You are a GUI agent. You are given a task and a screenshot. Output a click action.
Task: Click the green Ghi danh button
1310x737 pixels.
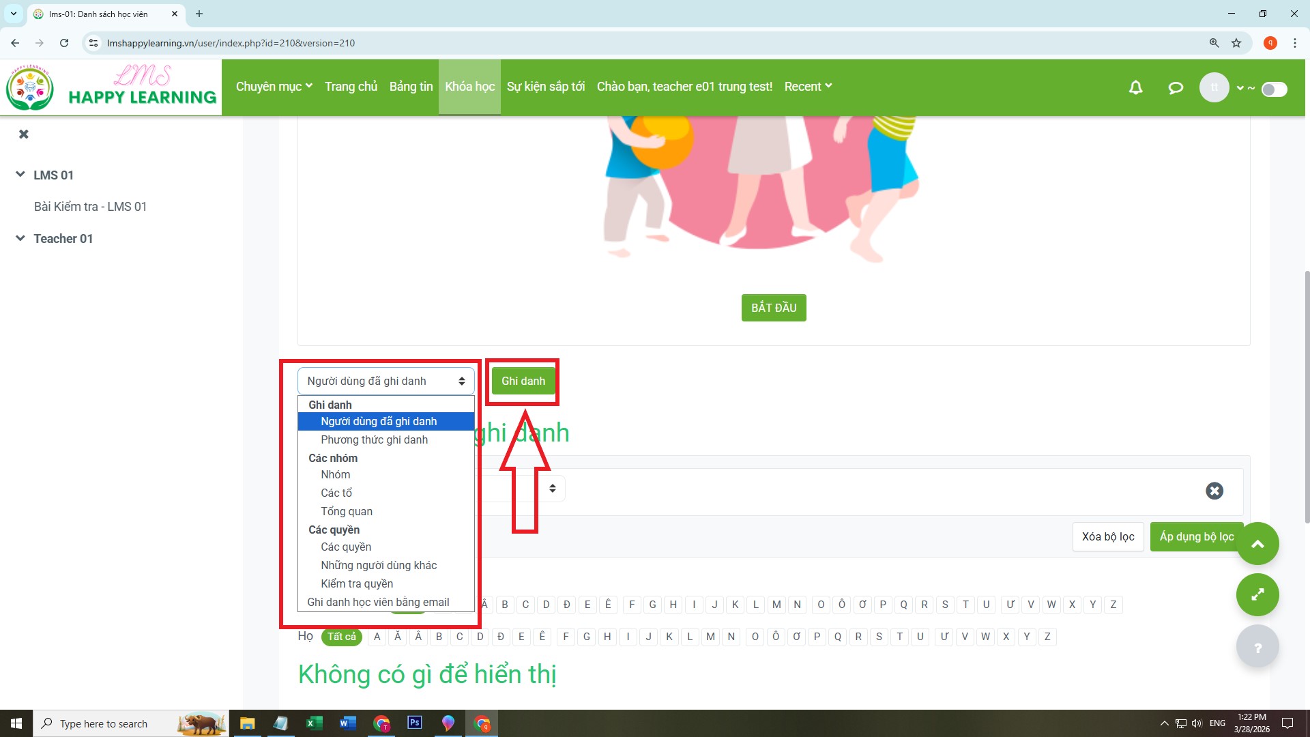523,381
